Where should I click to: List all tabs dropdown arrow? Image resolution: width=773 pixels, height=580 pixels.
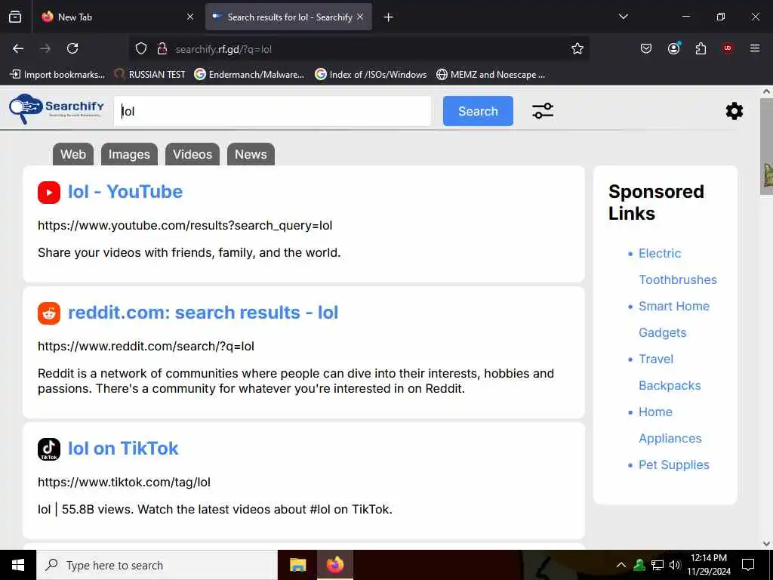[623, 17]
